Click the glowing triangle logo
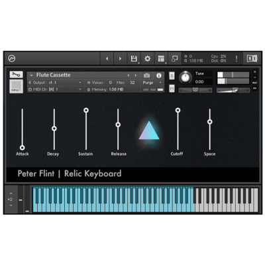 click(x=149, y=131)
